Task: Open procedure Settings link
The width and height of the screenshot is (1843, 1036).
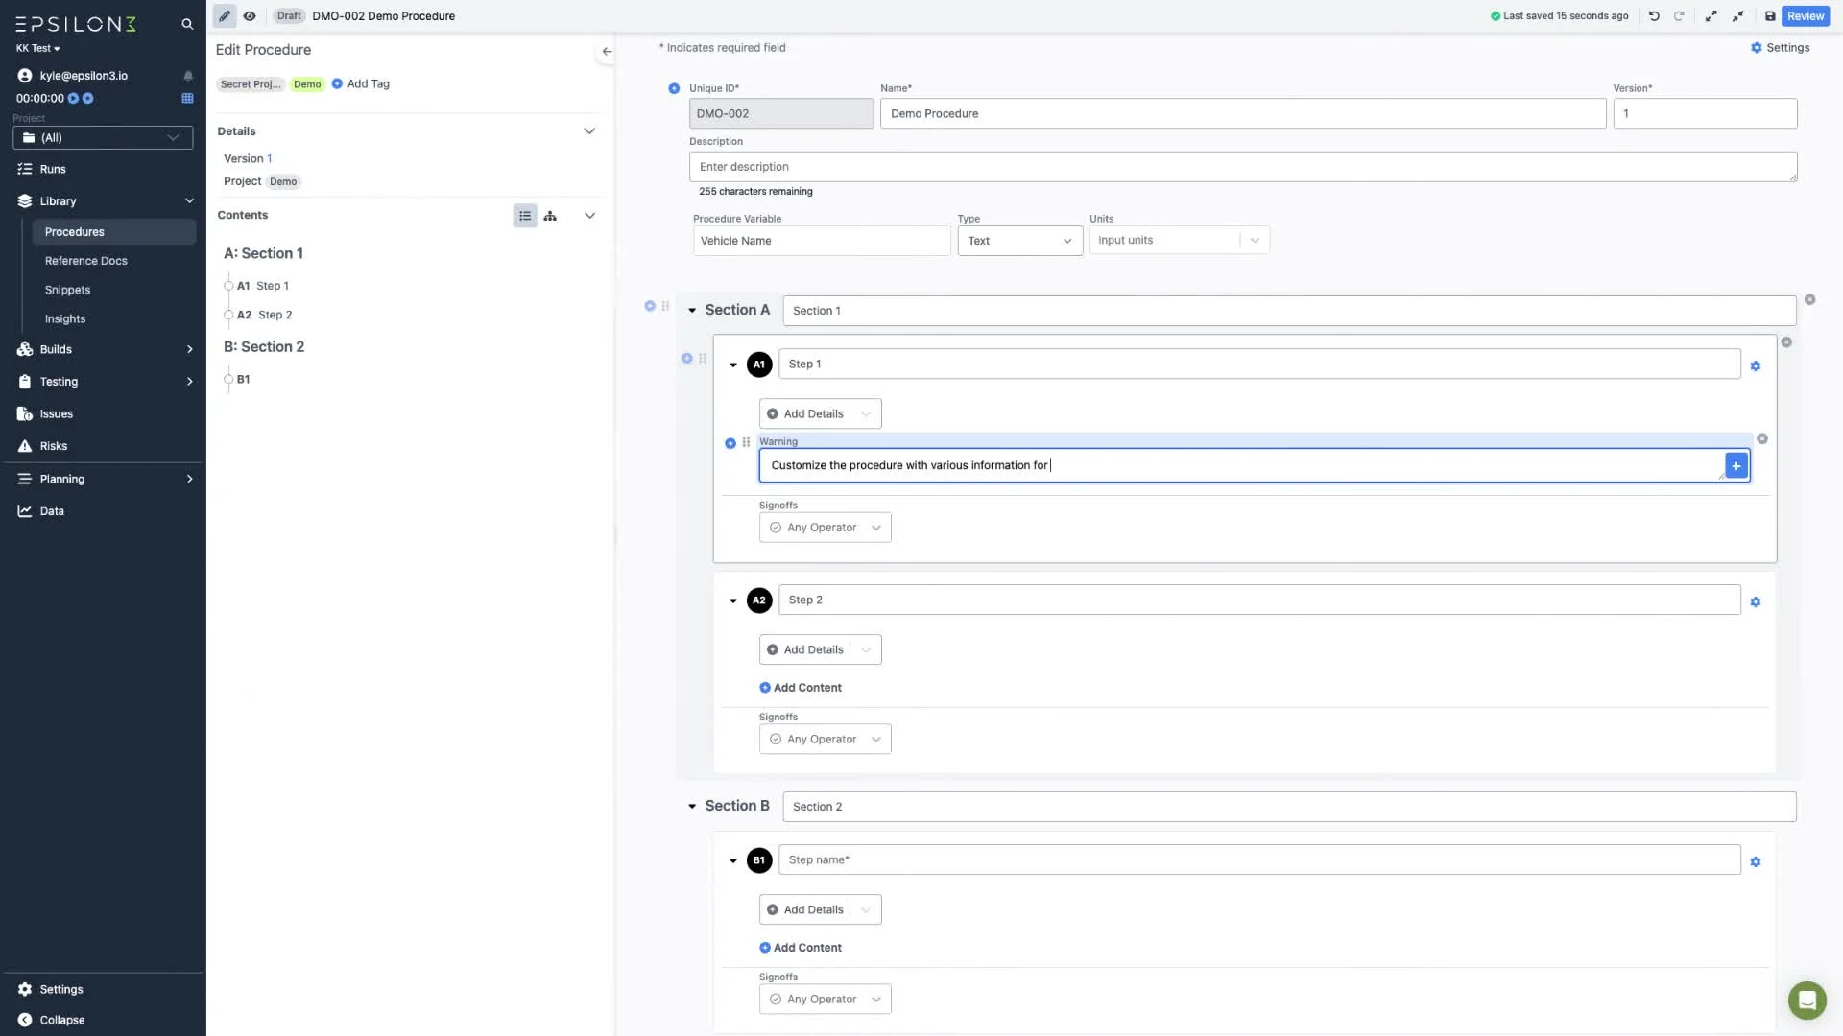Action: 1780,48
